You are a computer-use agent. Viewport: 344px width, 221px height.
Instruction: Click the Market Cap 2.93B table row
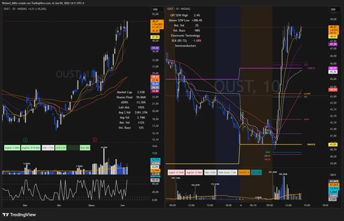pyautogui.click(x=131, y=92)
